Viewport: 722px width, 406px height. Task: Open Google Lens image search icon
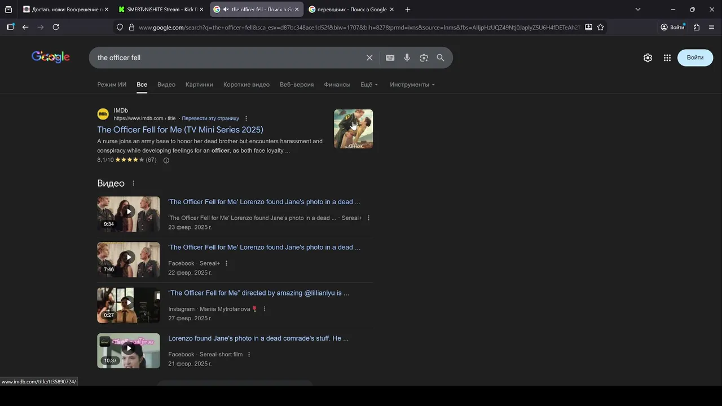424,58
